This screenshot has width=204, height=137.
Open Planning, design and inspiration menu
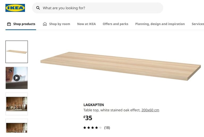click(160, 24)
